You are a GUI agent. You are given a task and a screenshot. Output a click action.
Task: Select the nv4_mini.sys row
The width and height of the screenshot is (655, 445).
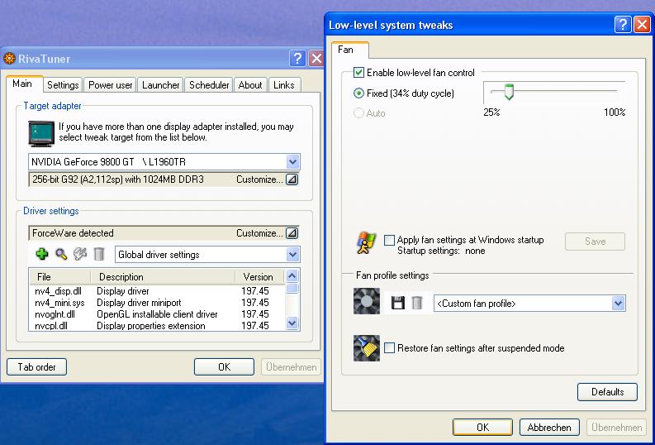pos(157,303)
